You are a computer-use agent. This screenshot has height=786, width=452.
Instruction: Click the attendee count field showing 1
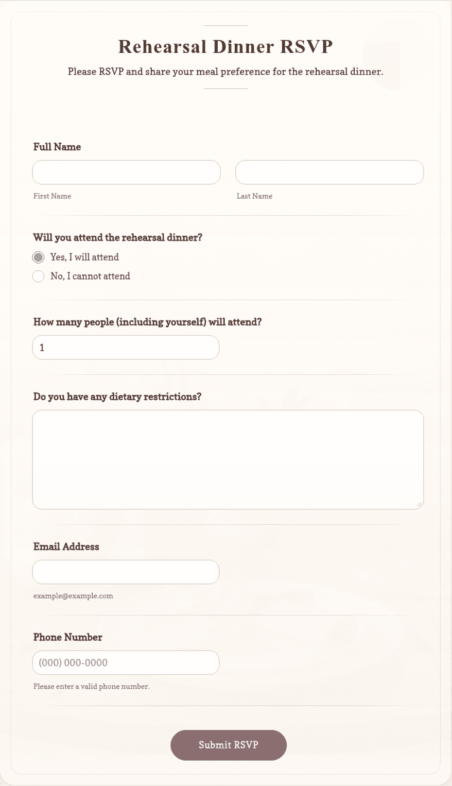point(126,347)
